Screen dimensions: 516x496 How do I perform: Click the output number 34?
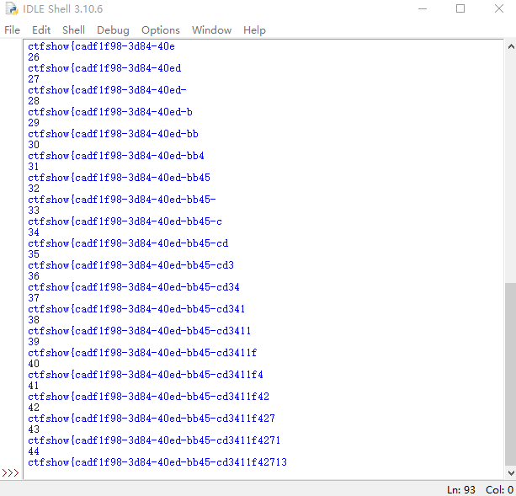[34, 232]
